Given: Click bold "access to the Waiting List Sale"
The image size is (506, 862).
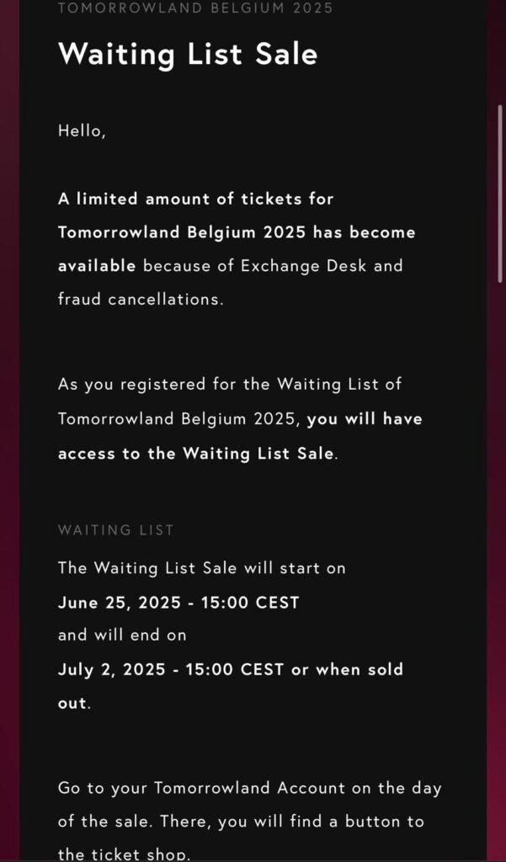Looking at the screenshot, I should click(196, 452).
